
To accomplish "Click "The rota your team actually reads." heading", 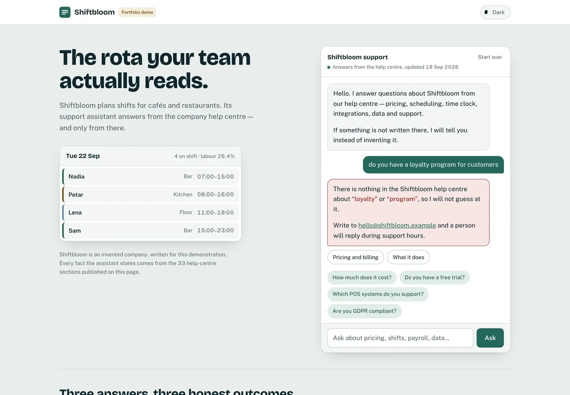I will (x=155, y=69).
